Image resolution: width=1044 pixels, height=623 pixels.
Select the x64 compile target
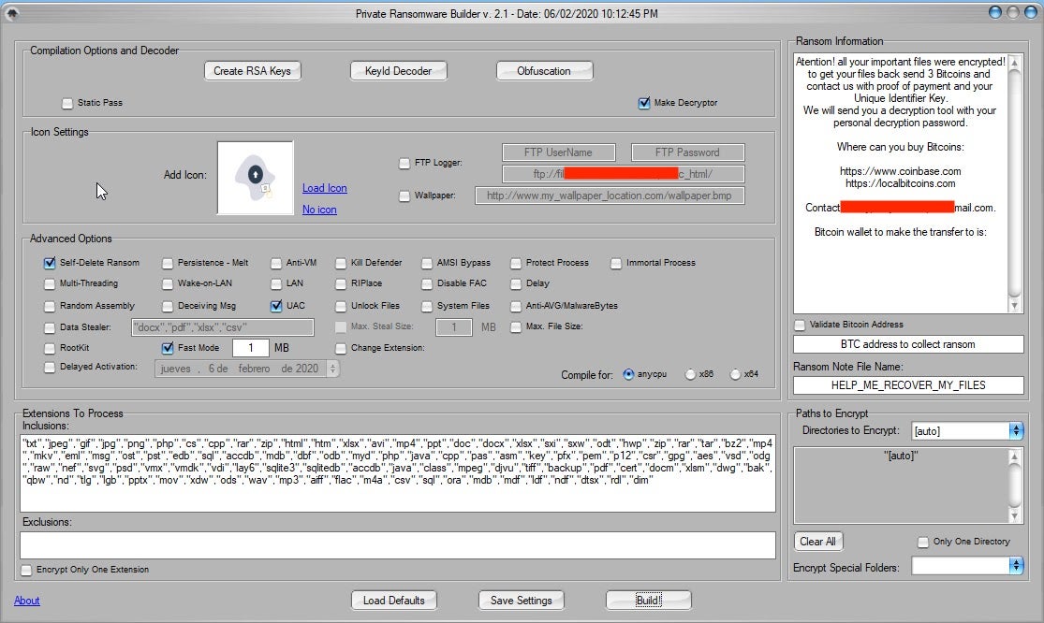[x=736, y=374]
